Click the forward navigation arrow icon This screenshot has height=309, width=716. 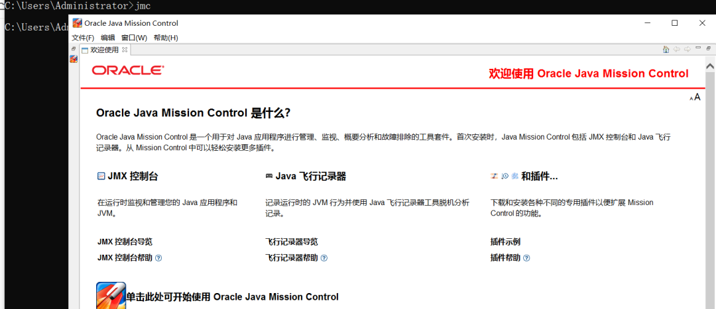pyautogui.click(x=687, y=49)
